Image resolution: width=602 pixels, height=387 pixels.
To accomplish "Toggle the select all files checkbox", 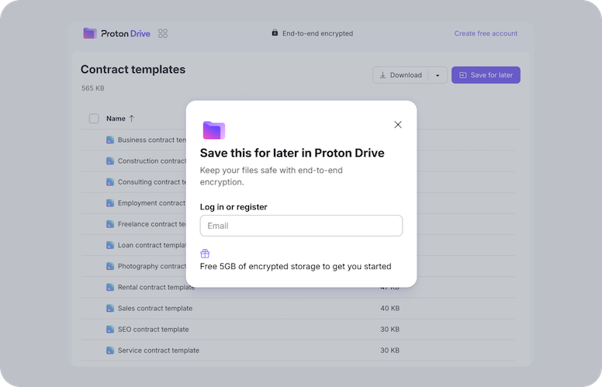I will point(94,119).
